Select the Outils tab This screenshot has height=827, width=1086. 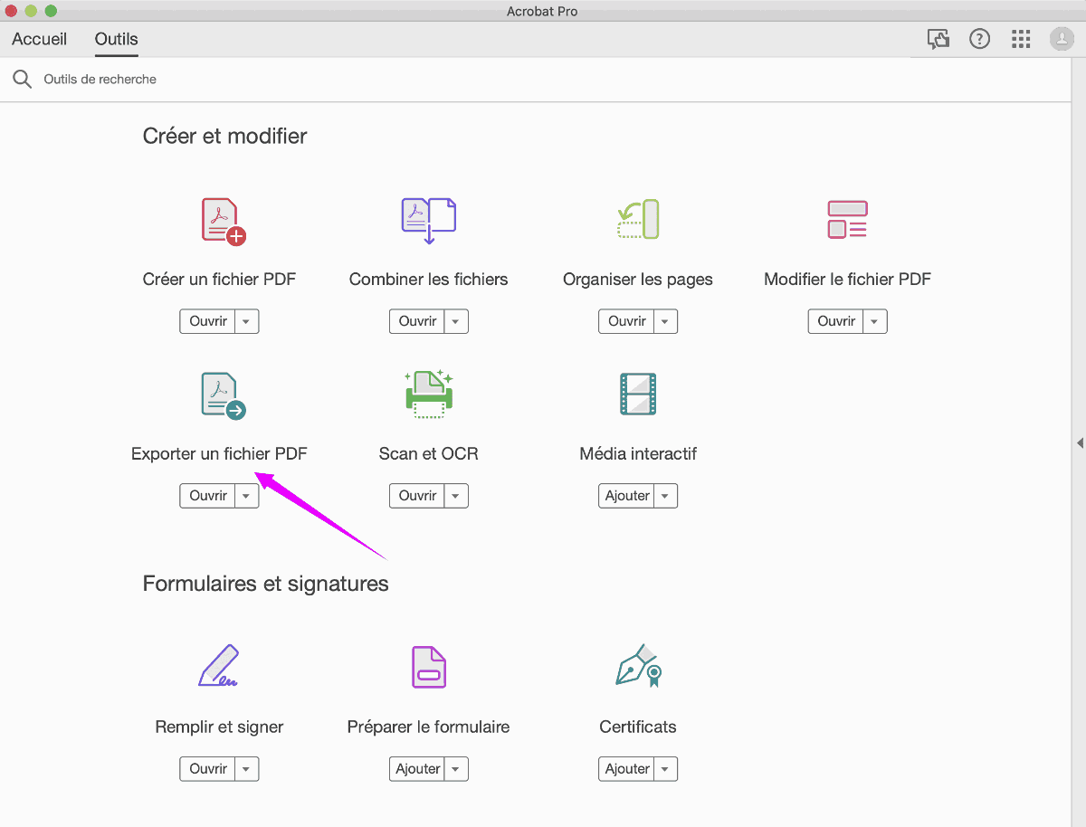click(117, 39)
